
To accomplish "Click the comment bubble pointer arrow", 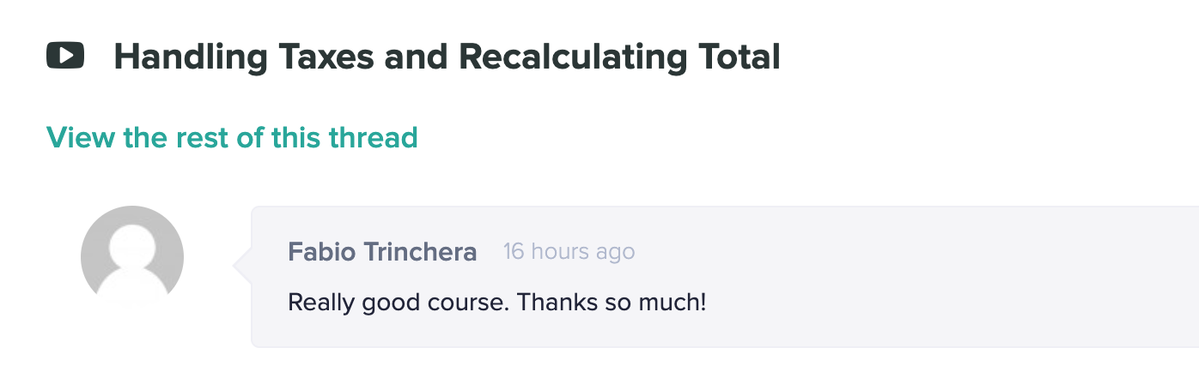I will (242, 266).
